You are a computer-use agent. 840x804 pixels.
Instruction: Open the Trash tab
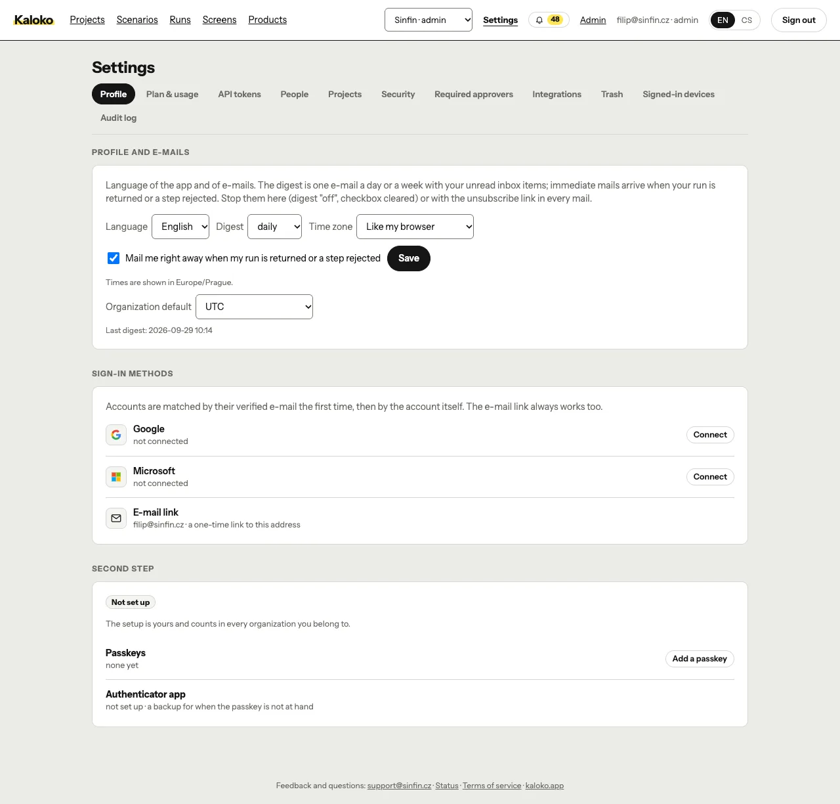612,95
